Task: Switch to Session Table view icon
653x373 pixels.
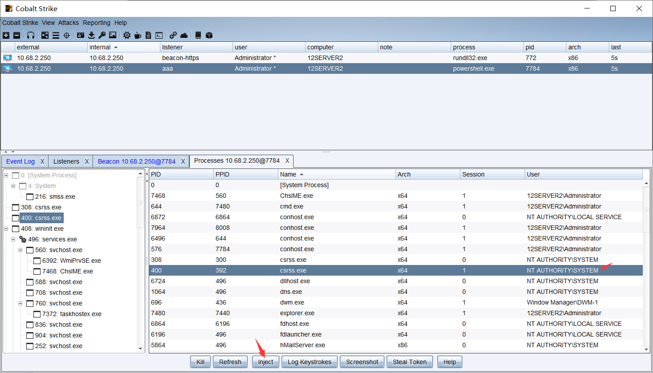Action: coord(56,35)
